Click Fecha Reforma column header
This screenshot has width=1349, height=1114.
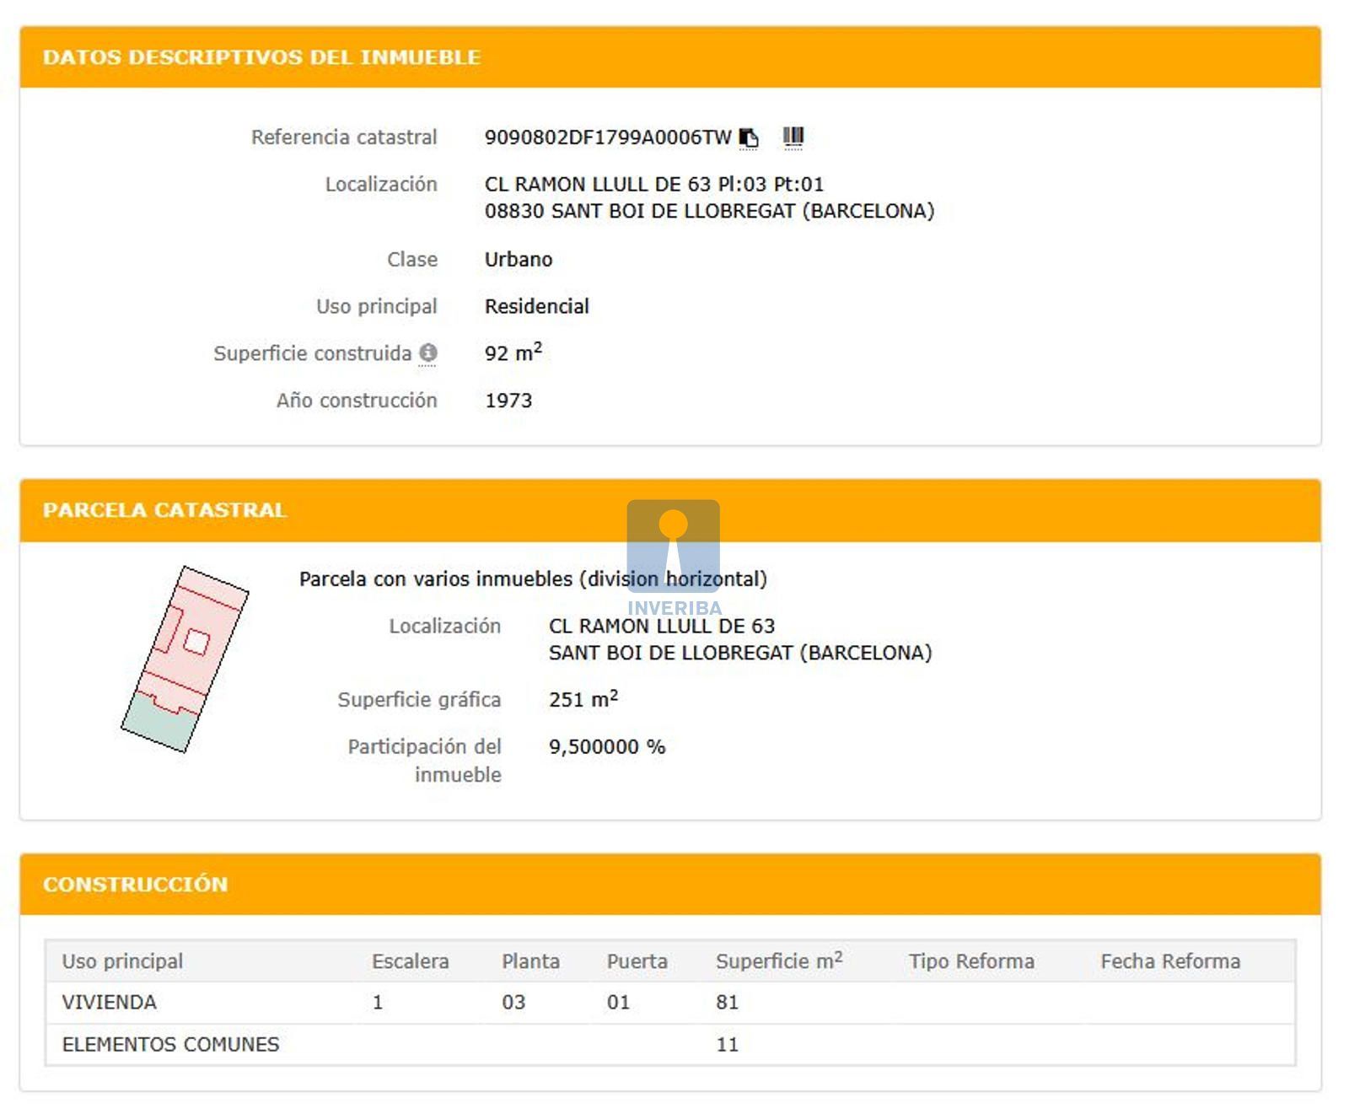click(1170, 961)
